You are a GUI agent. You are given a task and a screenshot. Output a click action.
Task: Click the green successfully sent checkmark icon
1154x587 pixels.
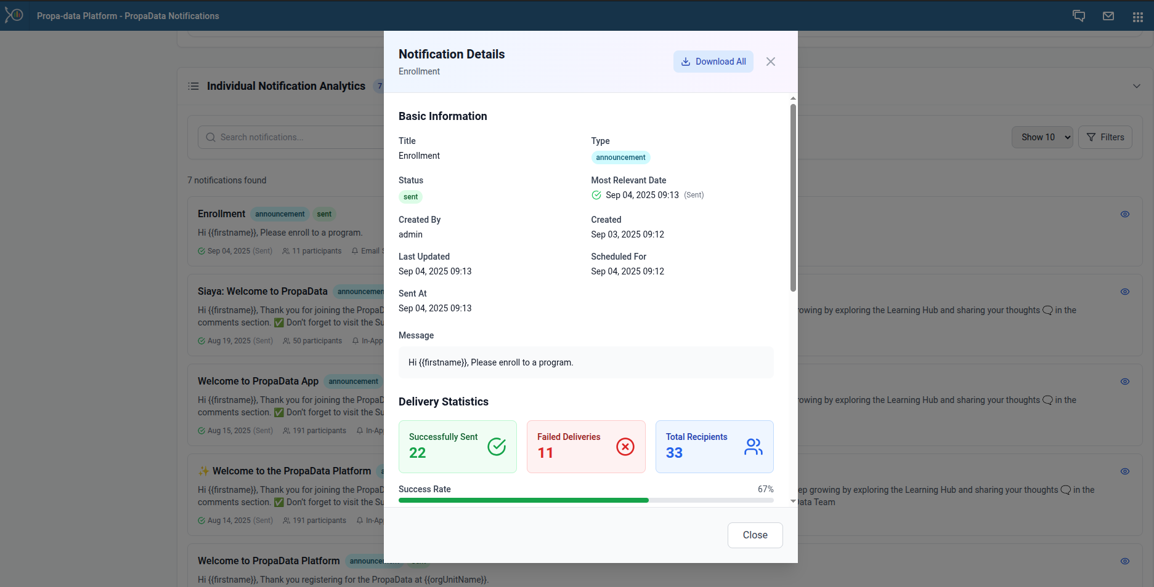(497, 447)
